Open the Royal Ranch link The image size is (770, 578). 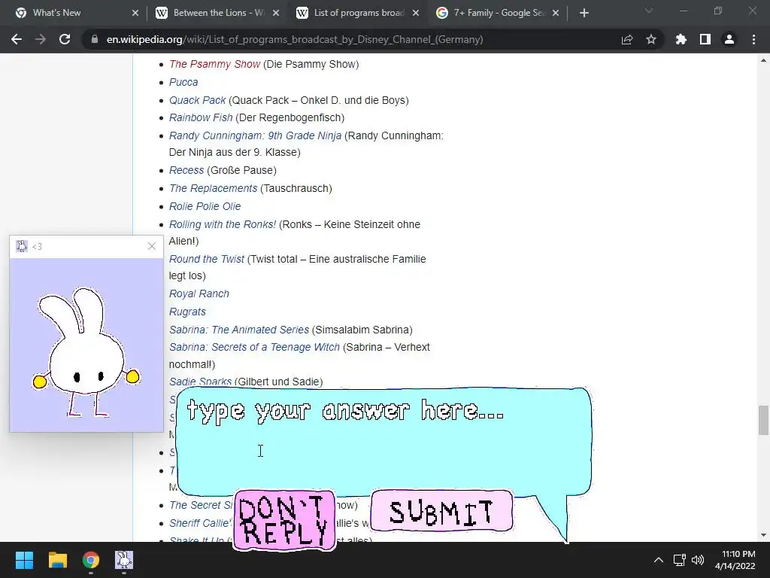tap(199, 294)
